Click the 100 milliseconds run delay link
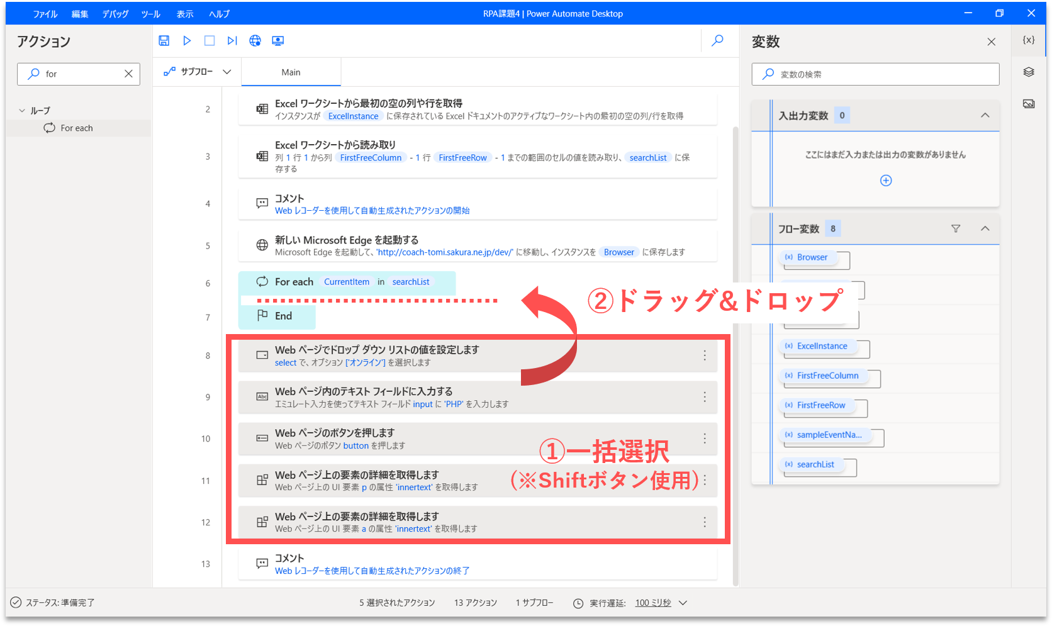1052x626 pixels. (652, 603)
